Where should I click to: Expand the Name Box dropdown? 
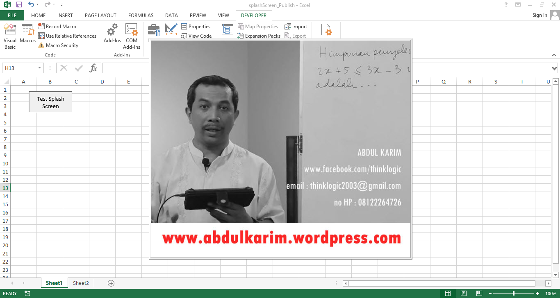click(x=40, y=68)
